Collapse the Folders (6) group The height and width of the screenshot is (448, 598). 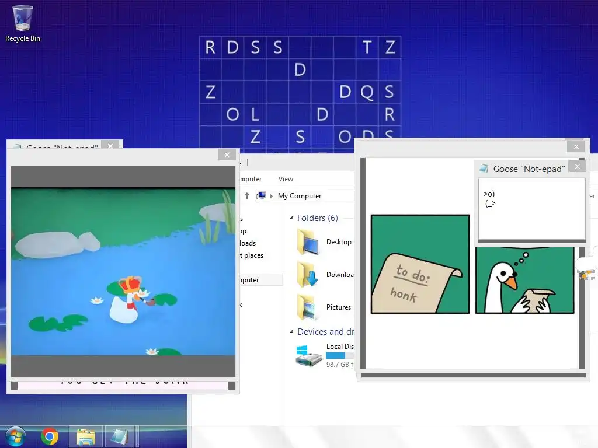pos(291,218)
